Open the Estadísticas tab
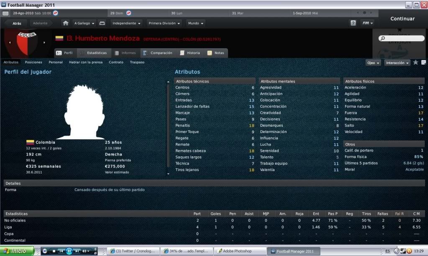This screenshot has height=256, width=428. [x=93, y=53]
